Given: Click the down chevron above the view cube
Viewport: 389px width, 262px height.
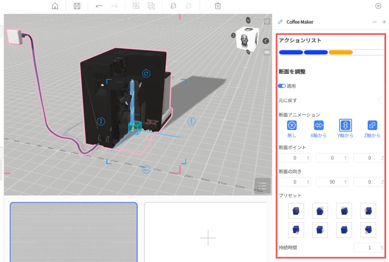Looking at the screenshot, I should pyautogui.click(x=248, y=20).
